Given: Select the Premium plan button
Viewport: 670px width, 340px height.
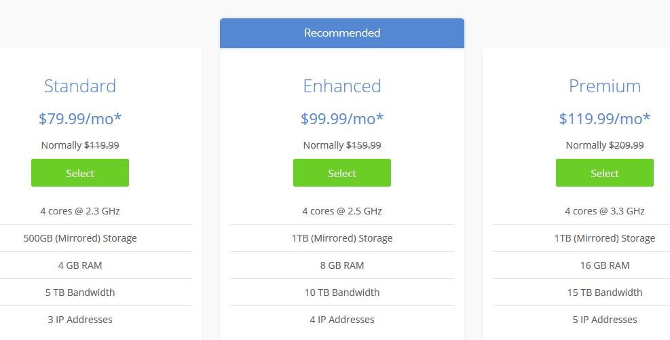Looking at the screenshot, I should click(x=605, y=172).
